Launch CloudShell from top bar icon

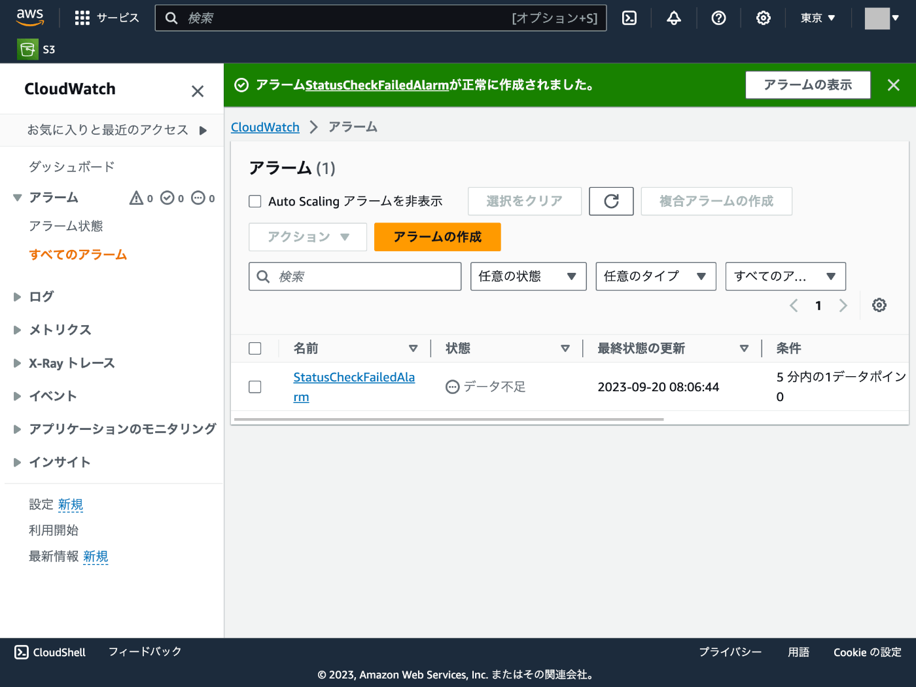point(629,18)
